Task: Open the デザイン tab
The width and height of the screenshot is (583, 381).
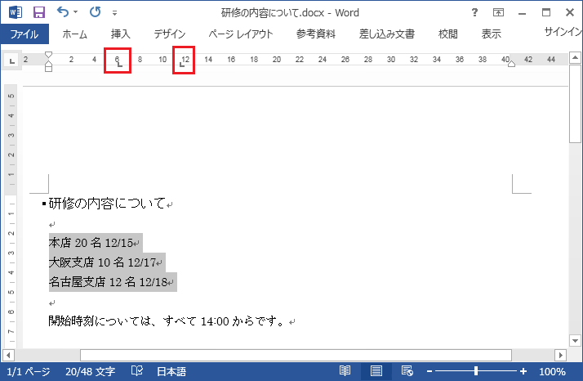Action: tap(170, 34)
